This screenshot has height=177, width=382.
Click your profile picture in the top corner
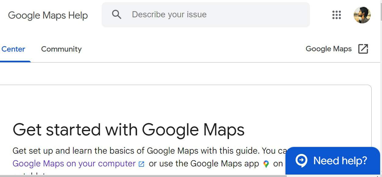coord(362,15)
